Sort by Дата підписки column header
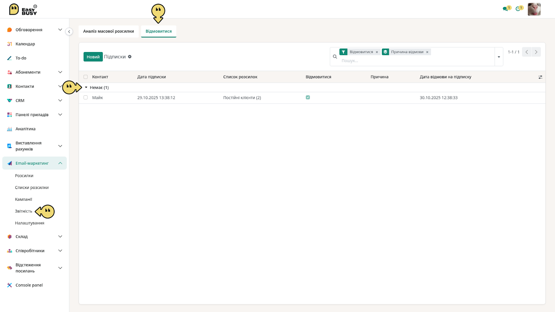The height and width of the screenshot is (312, 555). [x=152, y=77]
